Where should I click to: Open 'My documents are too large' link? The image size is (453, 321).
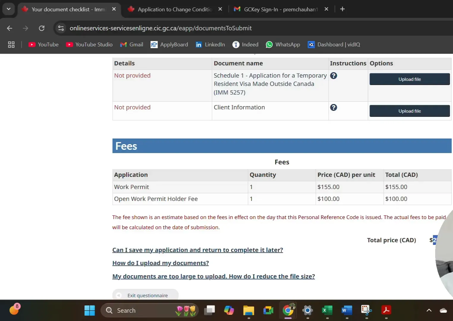(x=213, y=276)
